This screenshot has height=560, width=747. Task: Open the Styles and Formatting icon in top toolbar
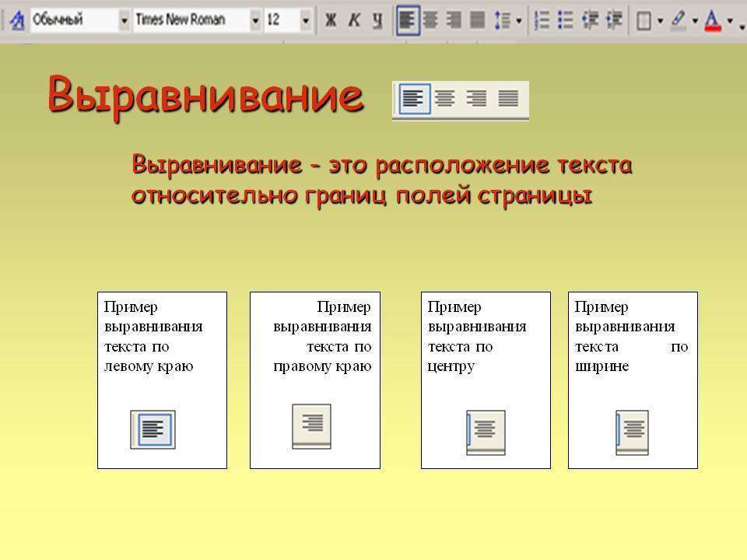click(16, 20)
